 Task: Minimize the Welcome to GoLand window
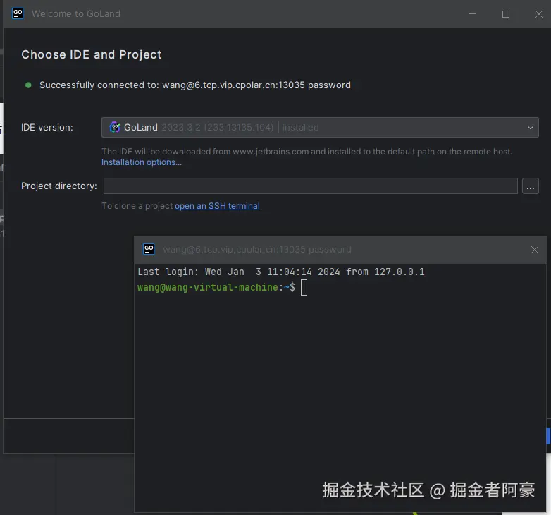coord(473,13)
